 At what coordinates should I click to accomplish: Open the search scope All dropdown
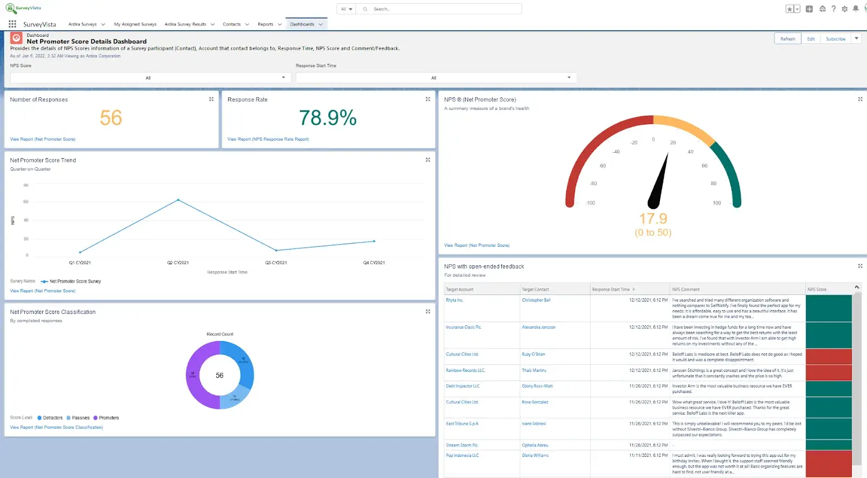pos(346,9)
